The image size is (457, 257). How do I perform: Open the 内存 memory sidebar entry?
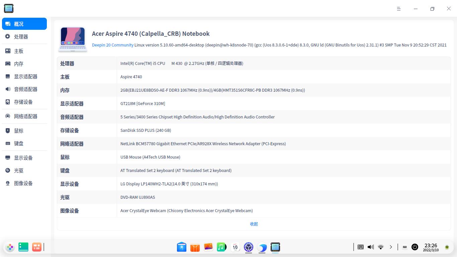(x=24, y=64)
